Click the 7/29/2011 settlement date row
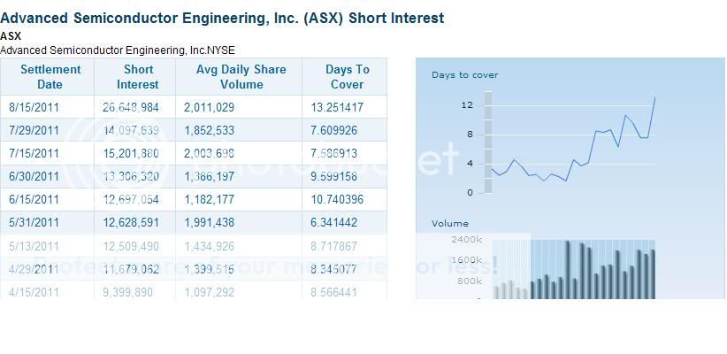 pyautogui.click(x=34, y=130)
